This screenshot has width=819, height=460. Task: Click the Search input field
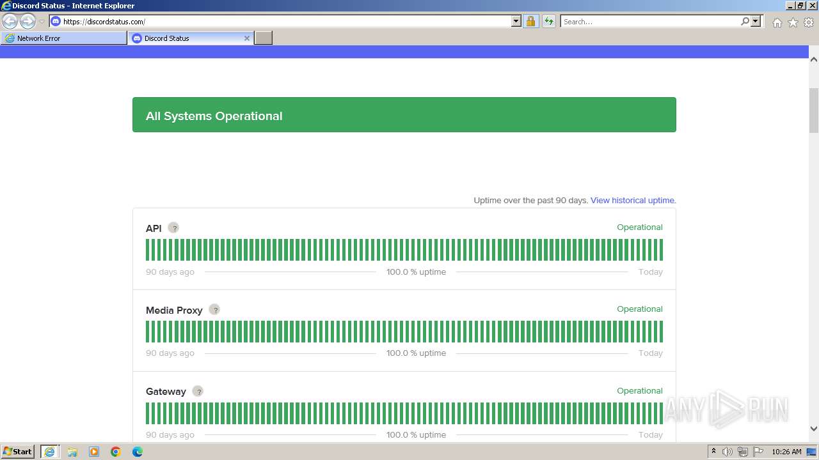[x=650, y=21]
